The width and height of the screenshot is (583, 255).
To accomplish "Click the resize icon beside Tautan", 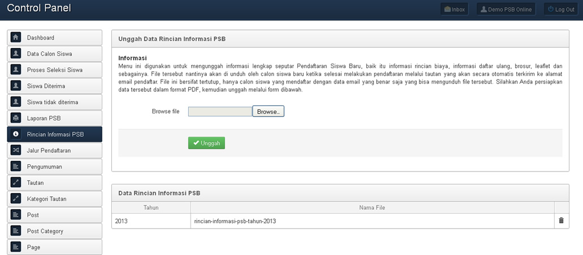I will (x=16, y=183).
